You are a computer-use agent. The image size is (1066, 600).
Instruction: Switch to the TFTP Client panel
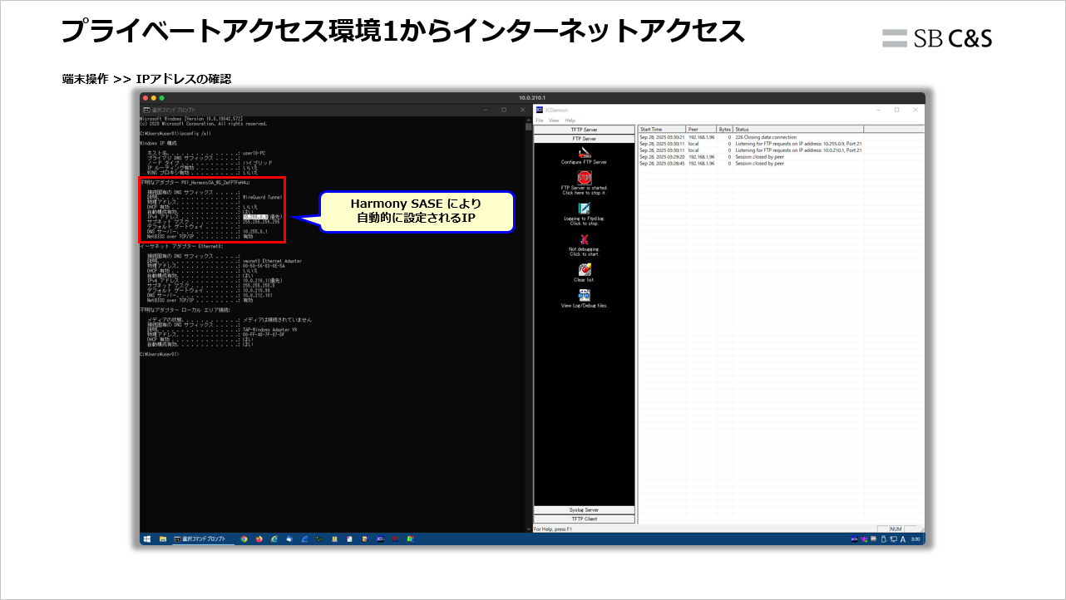coord(584,519)
